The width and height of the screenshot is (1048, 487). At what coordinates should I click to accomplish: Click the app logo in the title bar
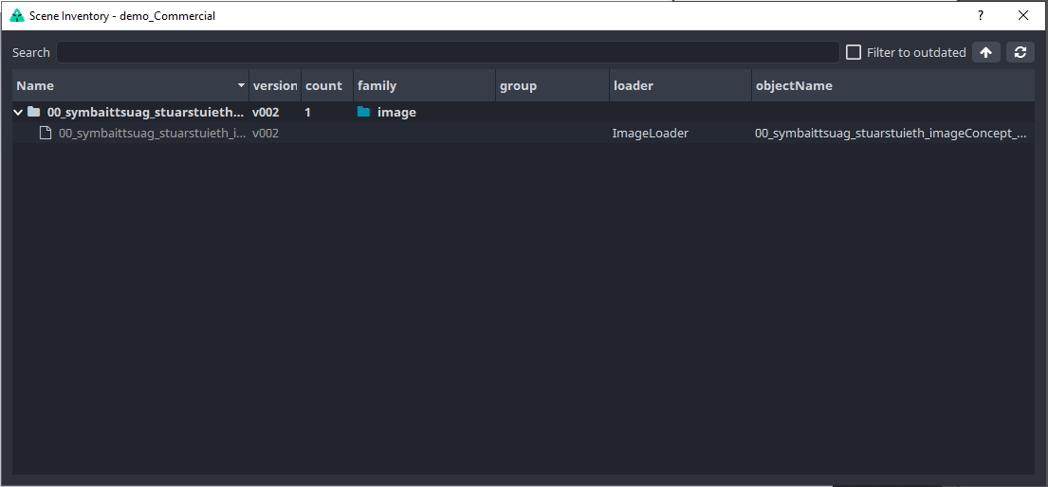pos(16,15)
